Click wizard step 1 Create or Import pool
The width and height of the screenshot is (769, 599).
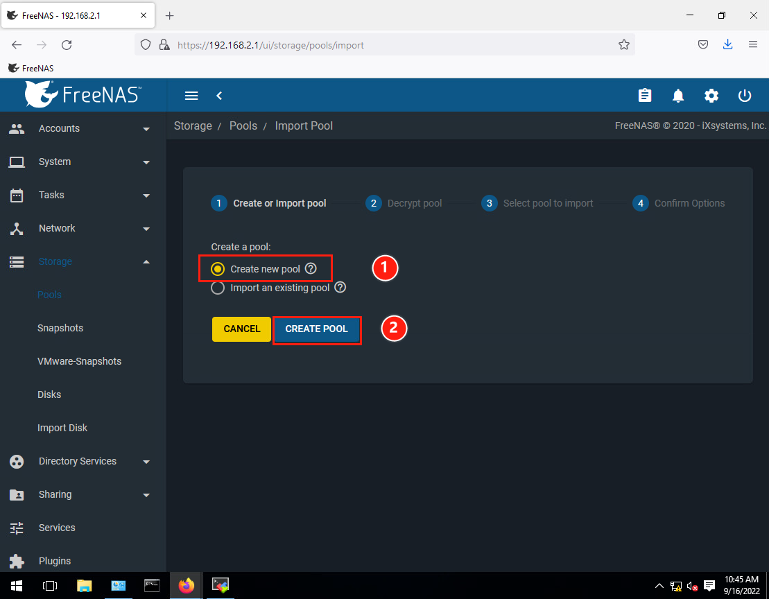click(x=268, y=203)
